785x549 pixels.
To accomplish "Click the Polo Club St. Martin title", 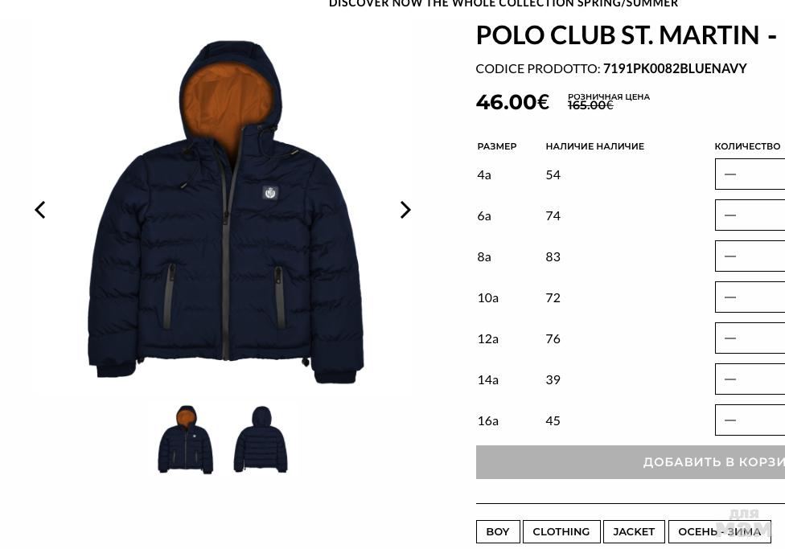I will [x=627, y=35].
